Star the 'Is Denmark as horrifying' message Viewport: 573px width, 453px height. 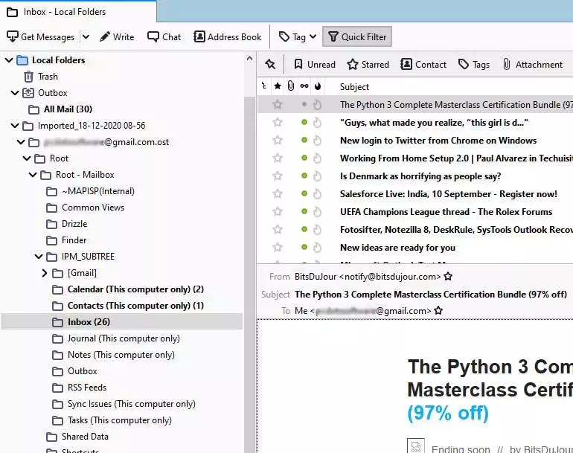click(278, 176)
